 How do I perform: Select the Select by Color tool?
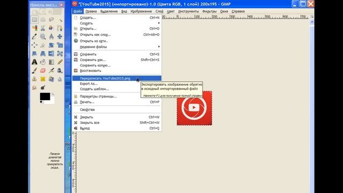34,28
